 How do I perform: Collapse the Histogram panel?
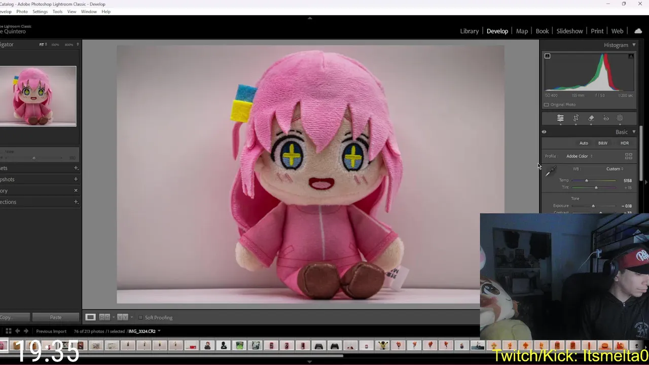click(634, 45)
